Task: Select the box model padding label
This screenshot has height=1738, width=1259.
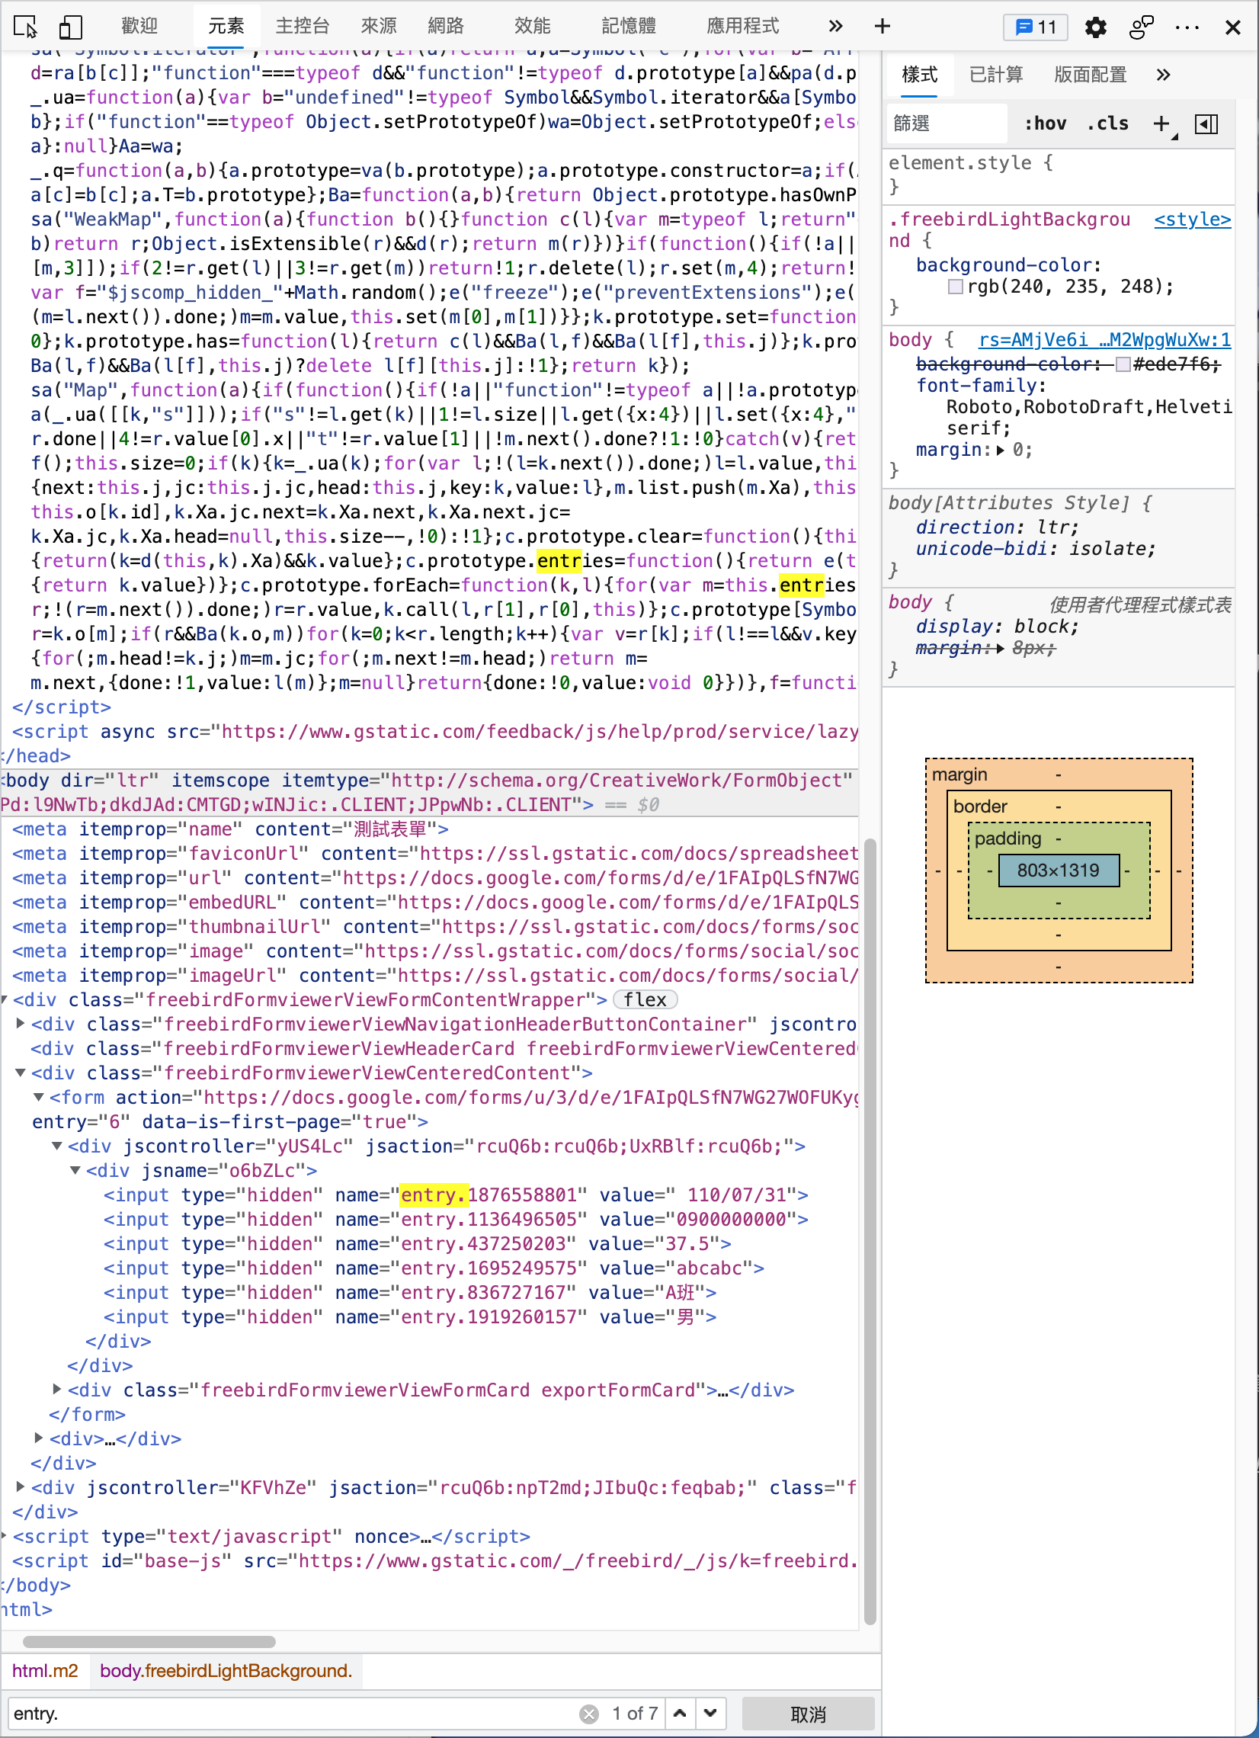Action: pos(1008,839)
